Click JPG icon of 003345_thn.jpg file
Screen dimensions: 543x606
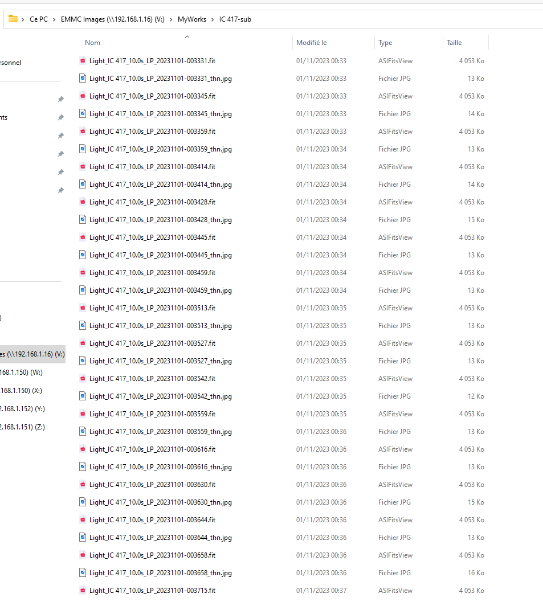pos(83,114)
